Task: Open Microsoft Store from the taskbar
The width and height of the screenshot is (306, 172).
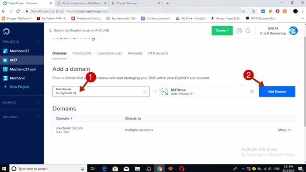Action: [x=115, y=169]
